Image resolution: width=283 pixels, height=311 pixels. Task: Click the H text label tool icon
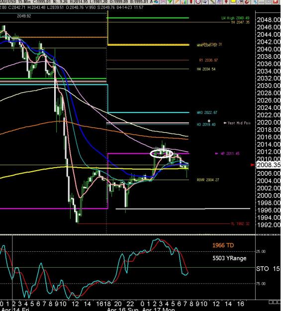[x=241, y=2]
